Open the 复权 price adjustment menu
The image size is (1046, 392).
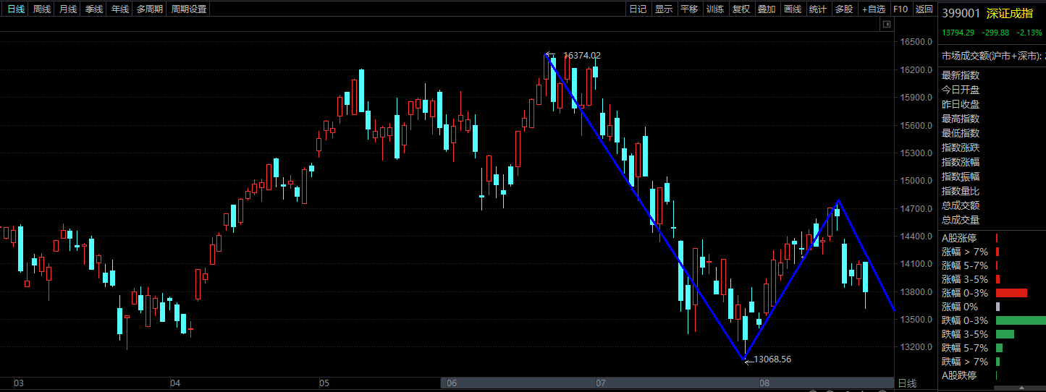pos(741,9)
